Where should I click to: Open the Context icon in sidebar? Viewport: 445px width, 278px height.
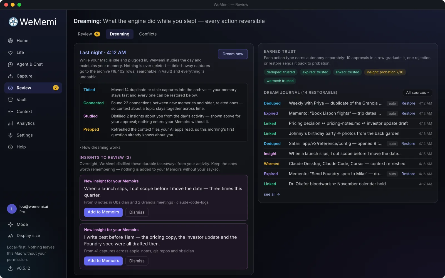(11, 111)
